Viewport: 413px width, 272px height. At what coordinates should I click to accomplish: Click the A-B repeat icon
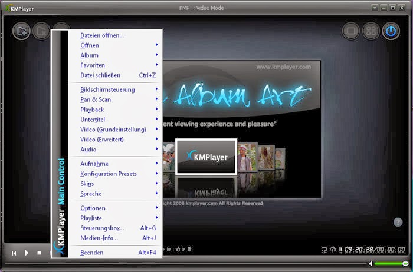183,249
